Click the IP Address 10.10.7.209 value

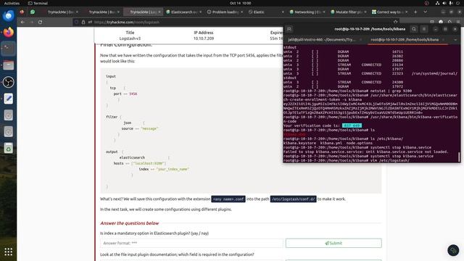point(204,38)
